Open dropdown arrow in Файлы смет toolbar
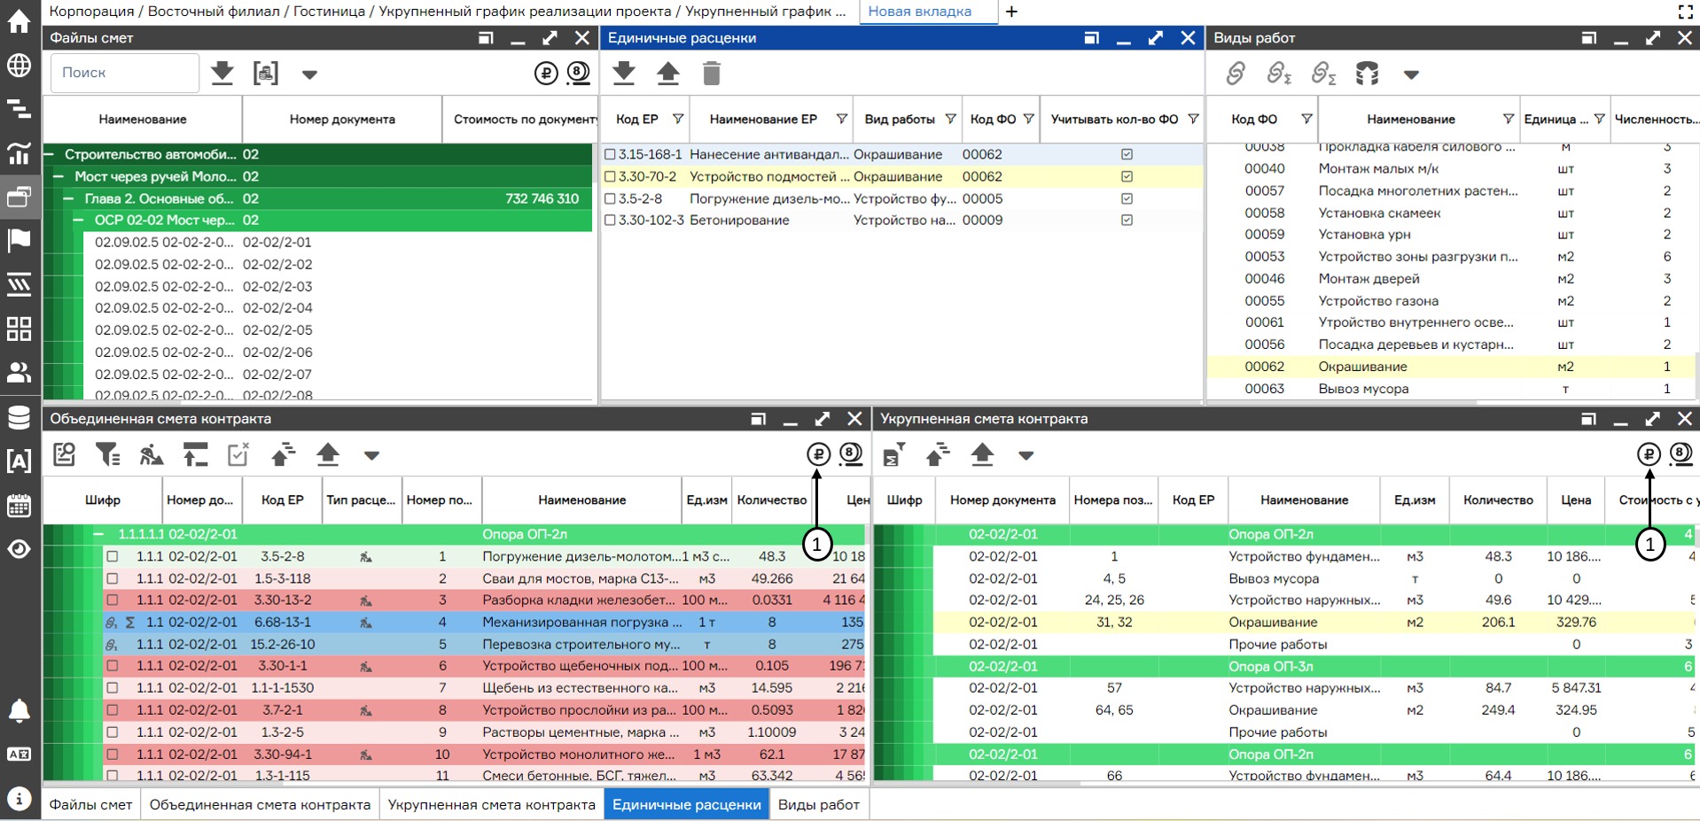The width and height of the screenshot is (1700, 821). tap(309, 74)
